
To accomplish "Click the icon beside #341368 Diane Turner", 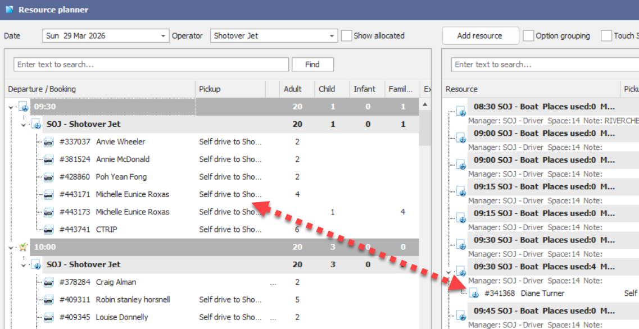I will (x=473, y=293).
